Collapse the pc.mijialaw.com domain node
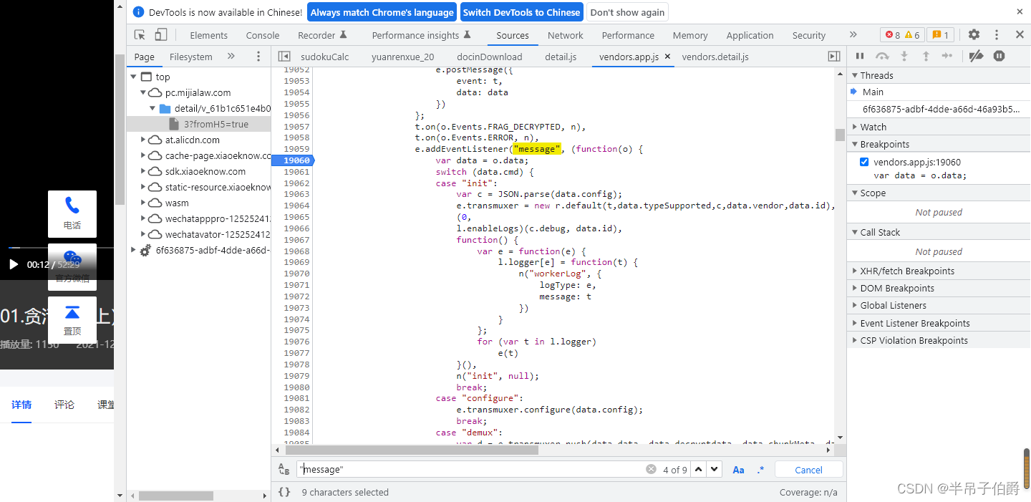 [x=143, y=92]
